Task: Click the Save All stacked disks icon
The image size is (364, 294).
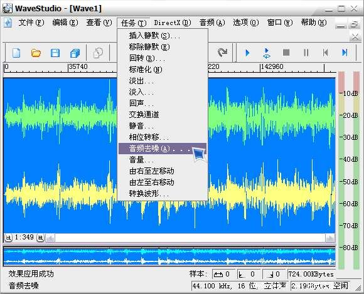Action: coord(75,53)
